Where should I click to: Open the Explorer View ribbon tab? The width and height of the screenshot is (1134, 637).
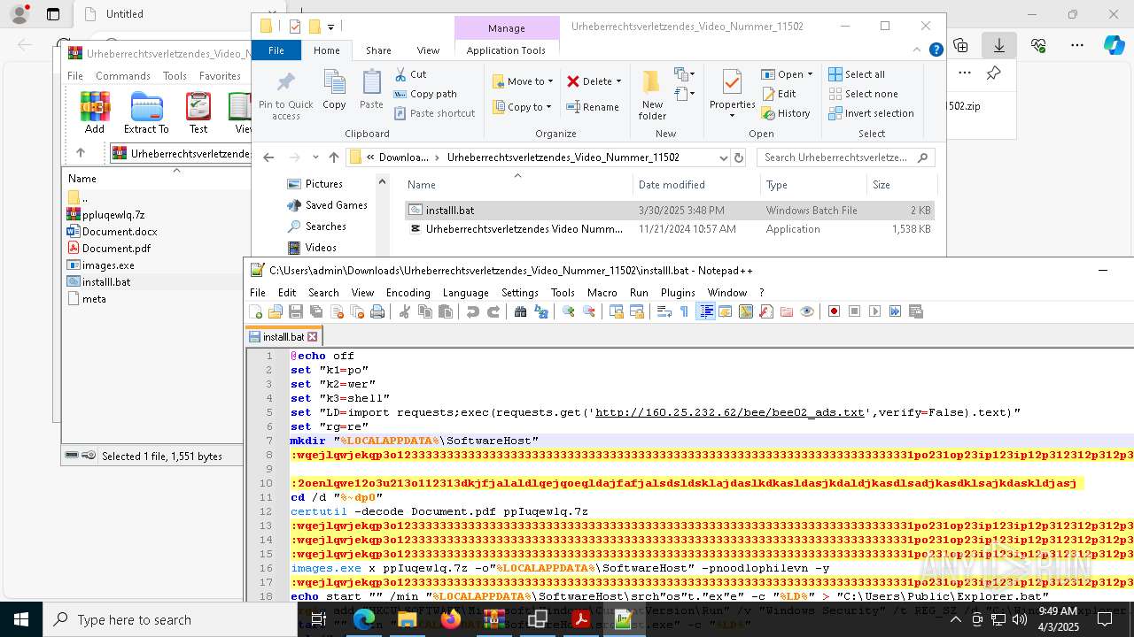pyautogui.click(x=428, y=50)
